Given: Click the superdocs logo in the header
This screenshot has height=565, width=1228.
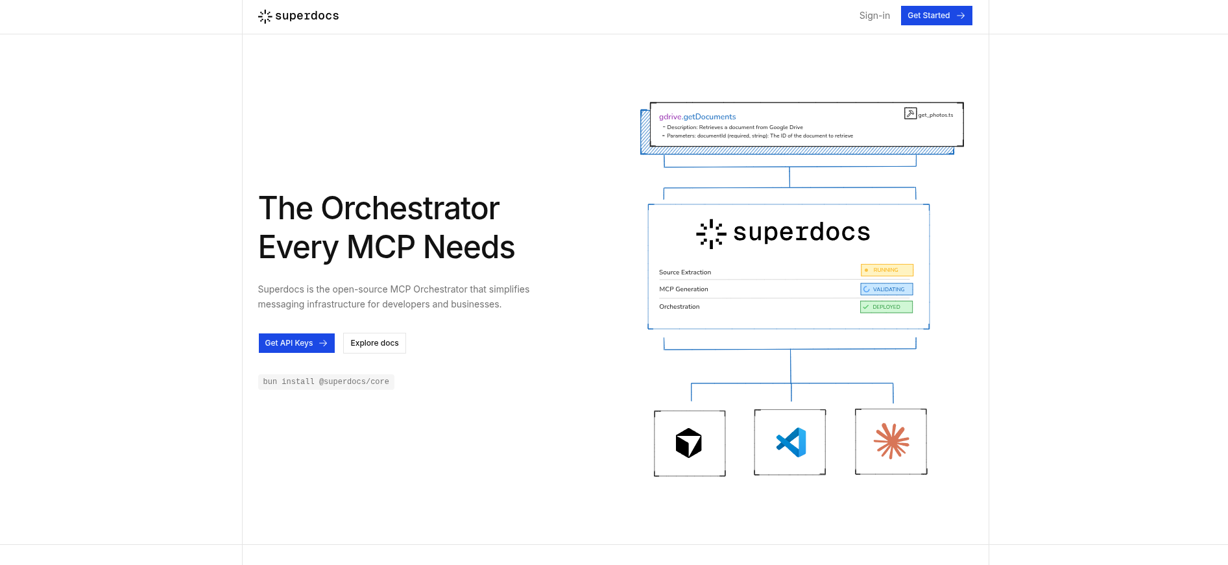Looking at the screenshot, I should (x=298, y=16).
